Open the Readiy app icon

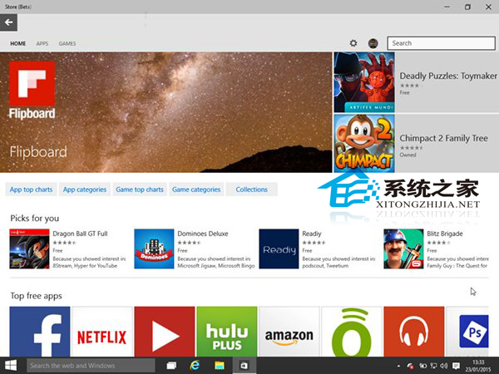tap(279, 249)
